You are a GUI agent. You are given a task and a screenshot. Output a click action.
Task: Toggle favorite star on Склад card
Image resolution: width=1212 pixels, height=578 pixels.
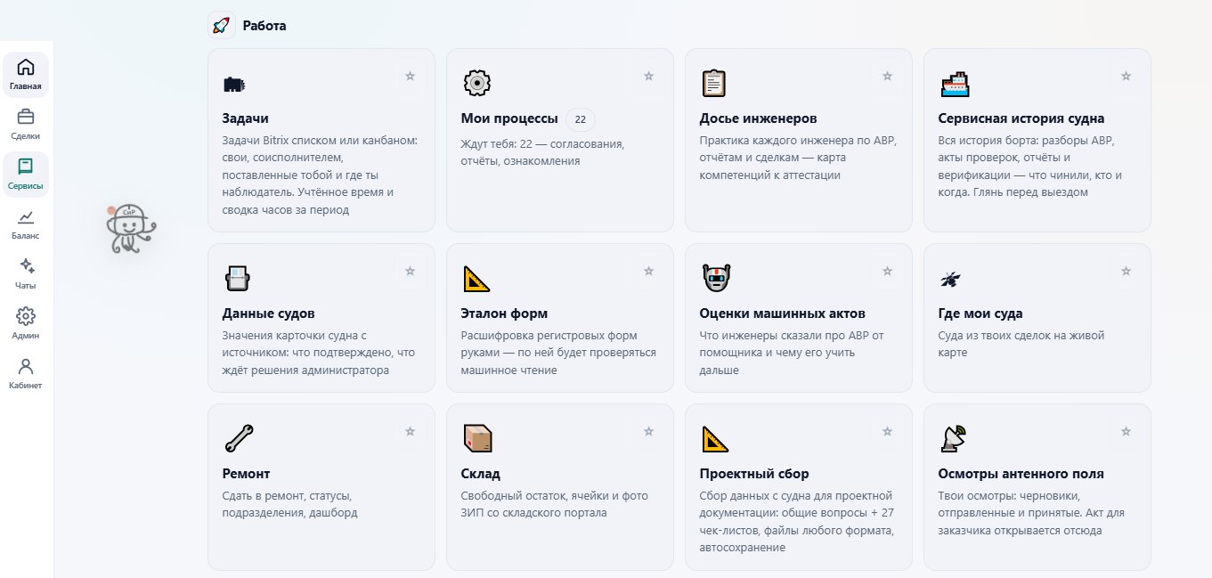(x=648, y=432)
